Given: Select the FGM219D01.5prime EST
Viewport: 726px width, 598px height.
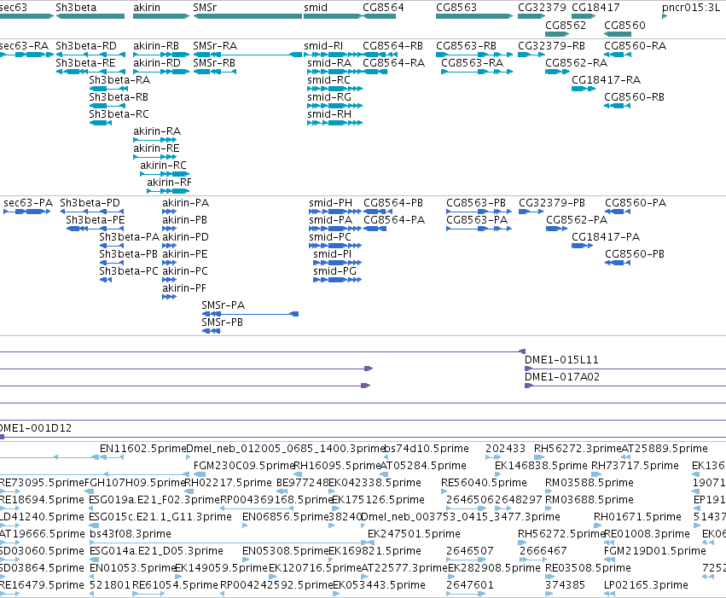Looking at the screenshot, I should pos(609,560).
